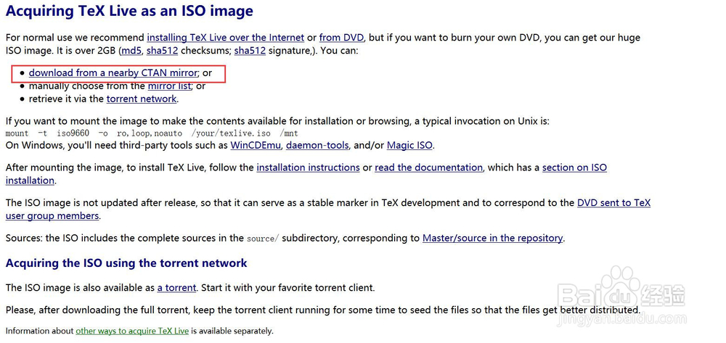Open the 'from DVD' link
Image resolution: width=726 pixels, height=343 pixels.
coord(342,38)
